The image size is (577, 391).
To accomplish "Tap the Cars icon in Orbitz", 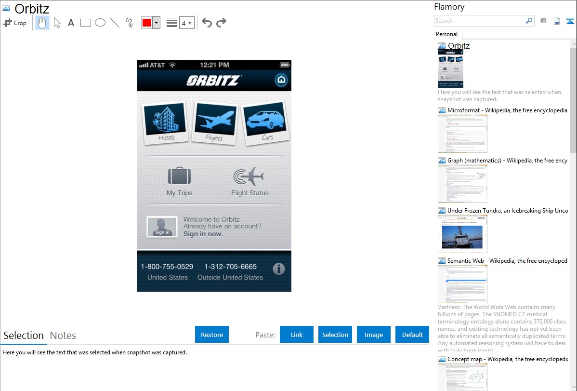I will [x=265, y=122].
